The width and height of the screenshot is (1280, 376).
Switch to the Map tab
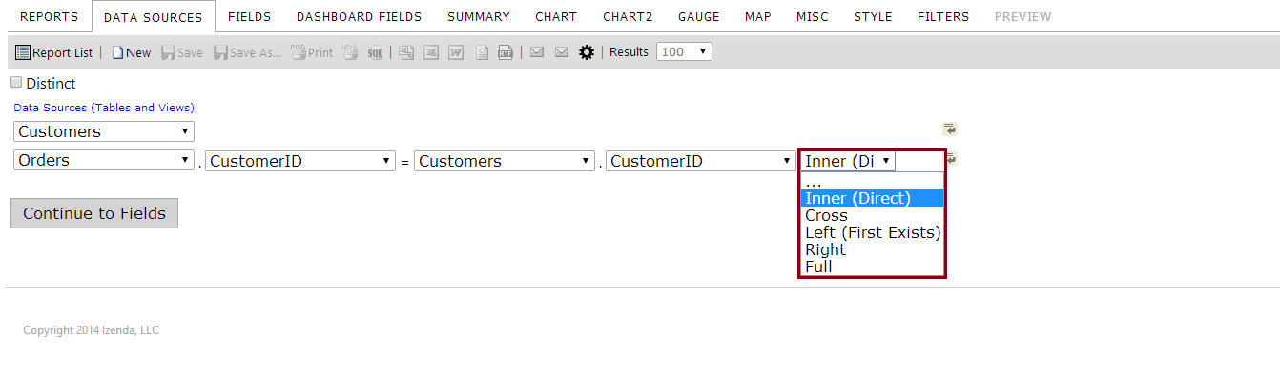click(758, 16)
